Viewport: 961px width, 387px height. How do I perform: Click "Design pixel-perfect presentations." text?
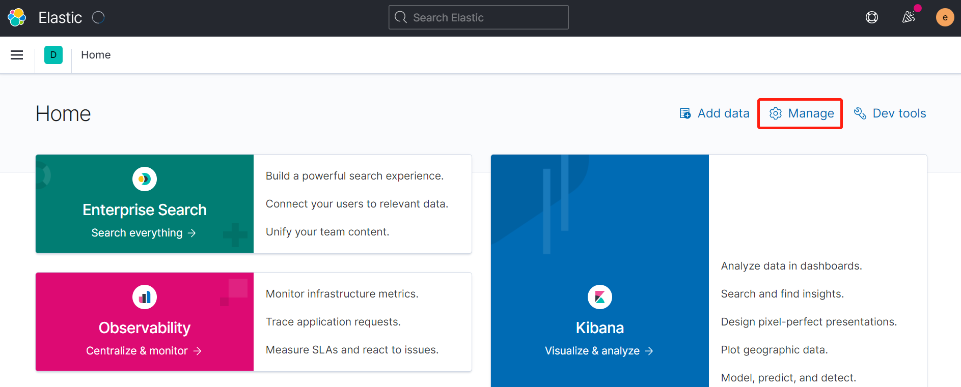pyautogui.click(x=809, y=322)
